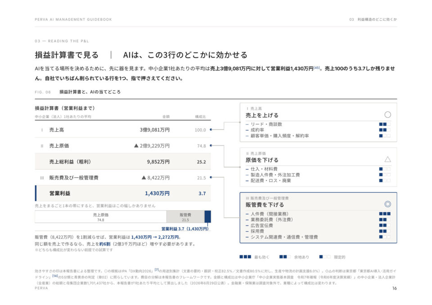Select rating squares beside 人件費（間接業務）
Viewport: 432px width, 305px height.
pyautogui.click(x=385, y=214)
